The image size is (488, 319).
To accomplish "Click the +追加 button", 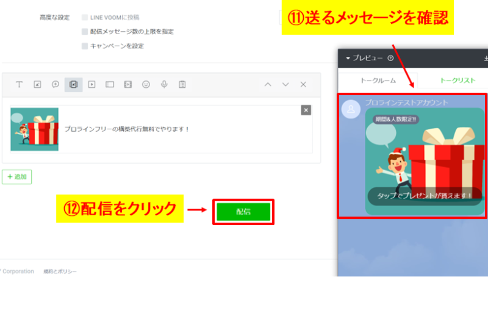I will pyautogui.click(x=17, y=177).
